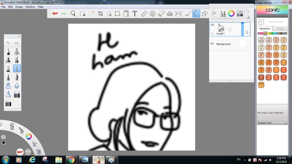Open Internet Explorer from the taskbar
Screen dimensions: 292x164
pos(32,160)
